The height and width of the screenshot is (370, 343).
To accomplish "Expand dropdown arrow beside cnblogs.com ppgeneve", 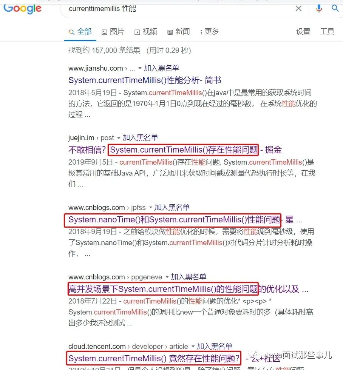I will [167, 277].
